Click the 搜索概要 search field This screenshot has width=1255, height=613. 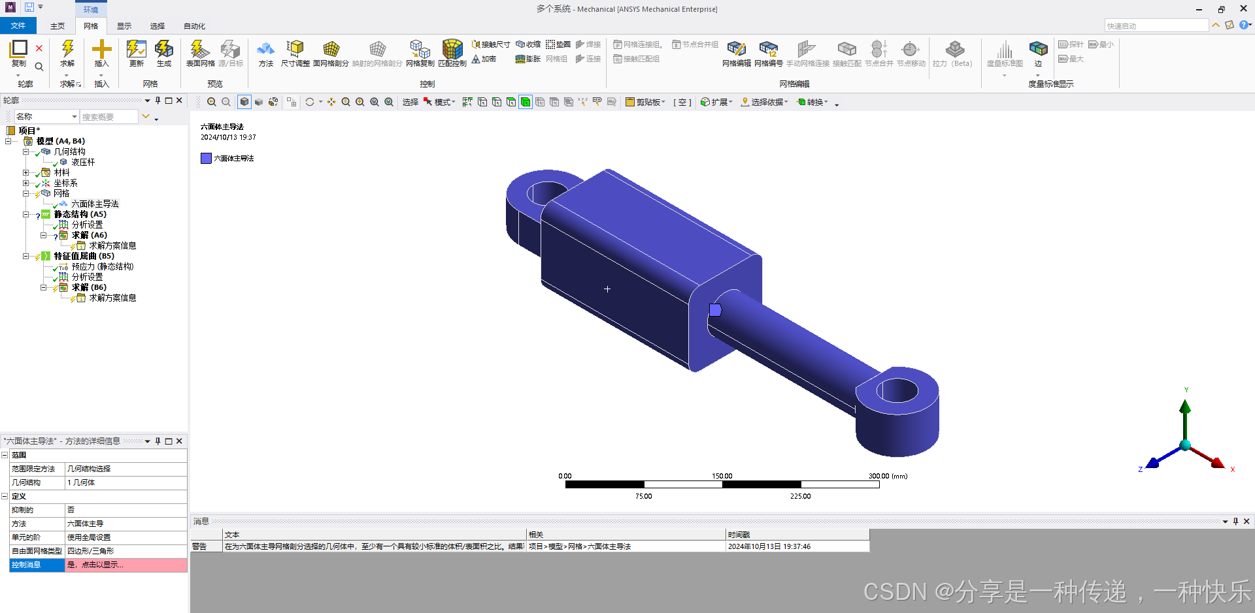tap(109, 116)
